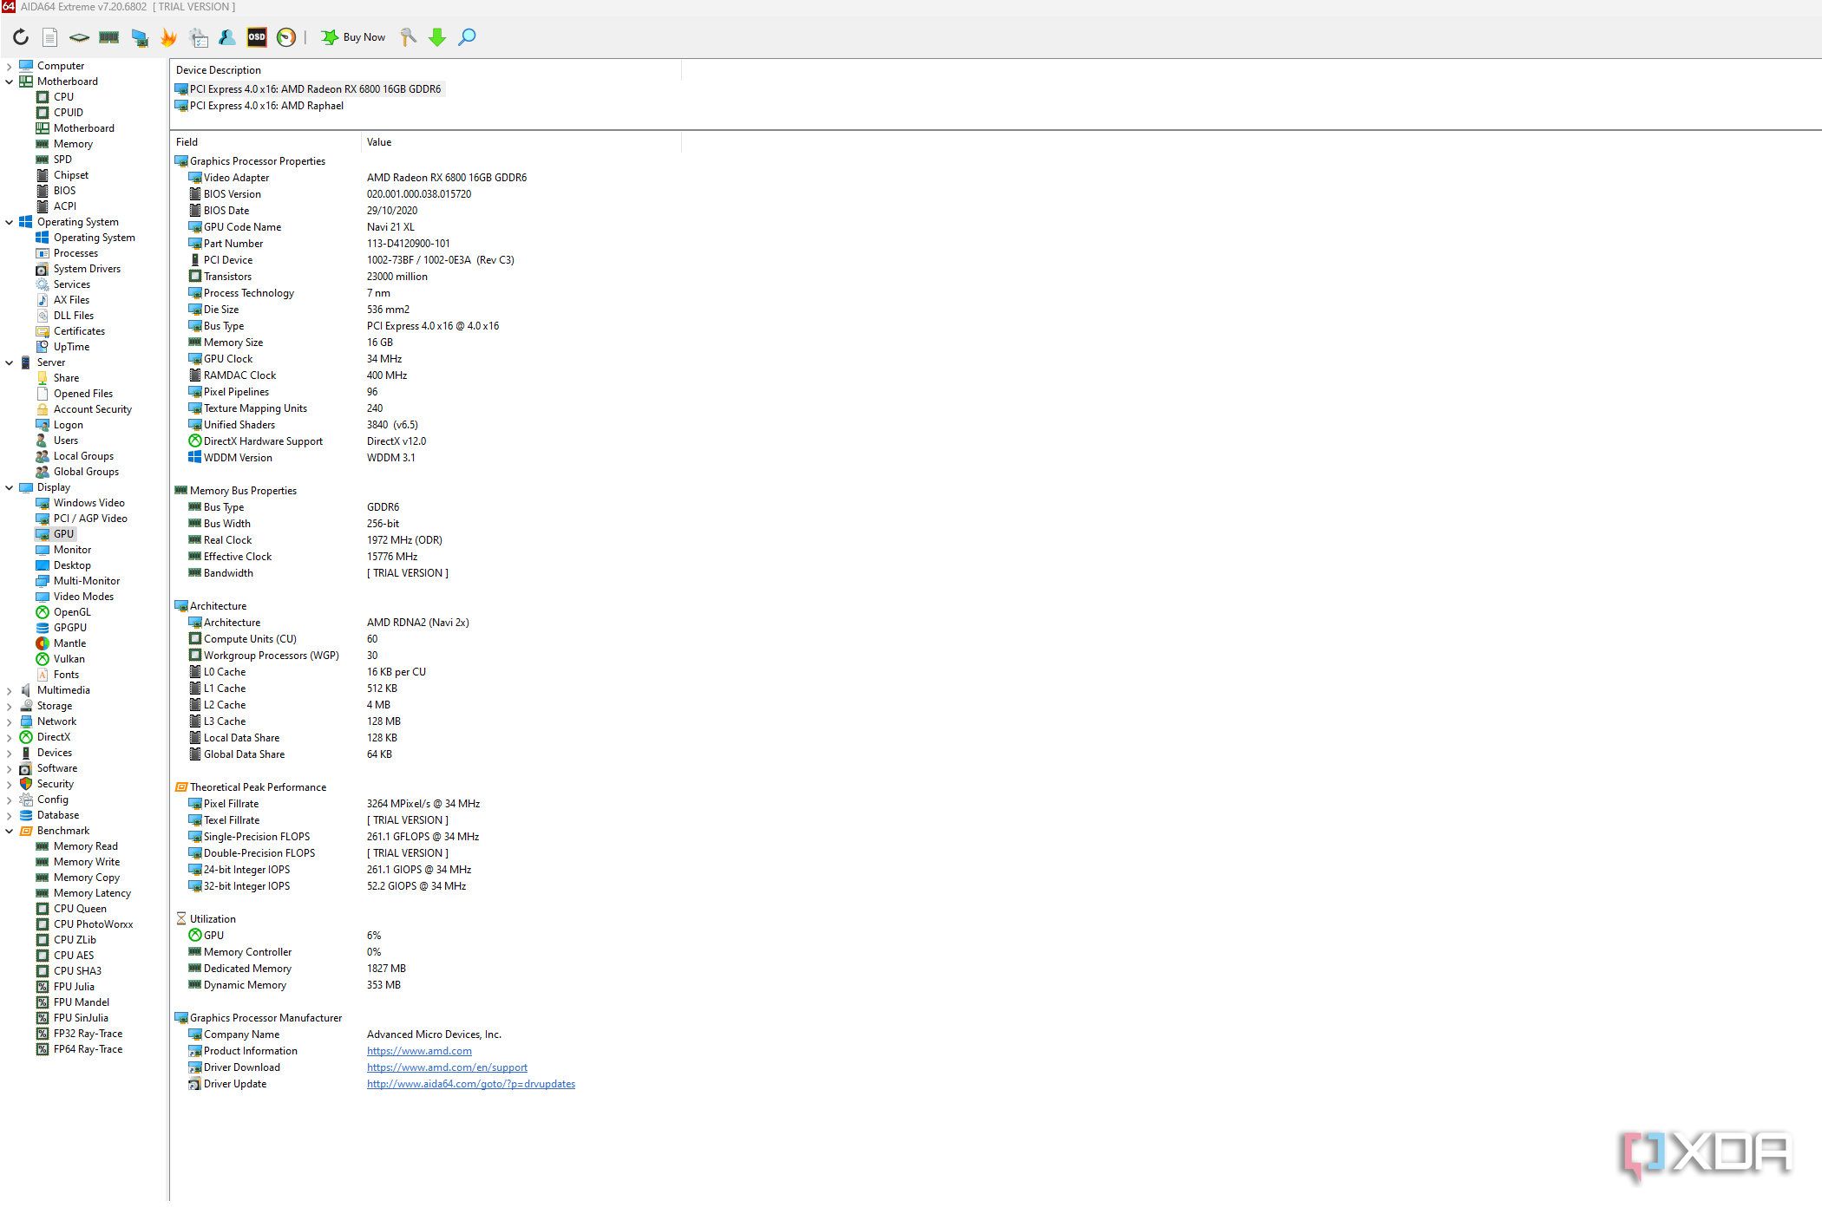Open the Certificates tree item

(x=70, y=331)
